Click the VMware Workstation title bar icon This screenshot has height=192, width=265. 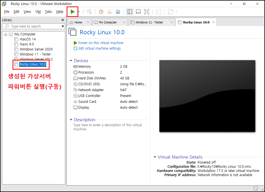(x=4, y=4)
